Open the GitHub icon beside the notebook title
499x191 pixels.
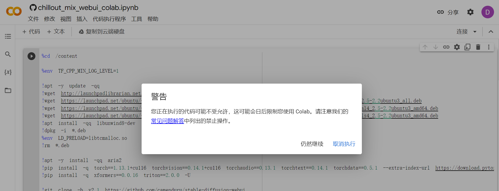[x=33, y=8]
